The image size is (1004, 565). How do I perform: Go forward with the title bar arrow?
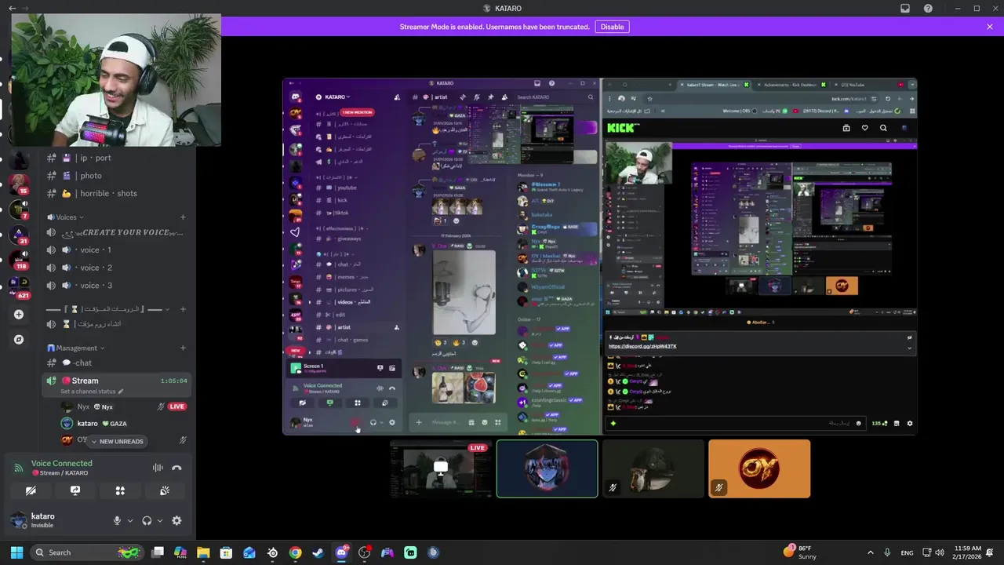[x=25, y=8]
